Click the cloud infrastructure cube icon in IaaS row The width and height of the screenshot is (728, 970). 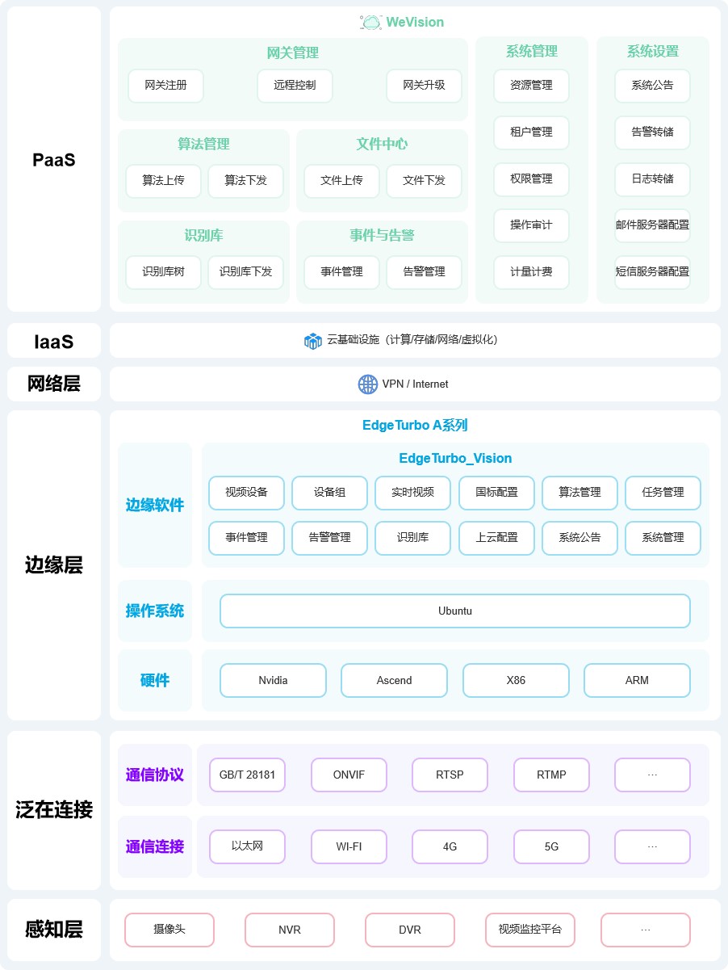[313, 341]
